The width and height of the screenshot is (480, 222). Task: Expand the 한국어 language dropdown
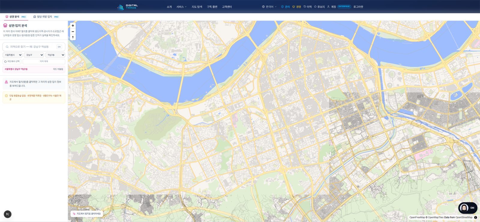[269, 7]
